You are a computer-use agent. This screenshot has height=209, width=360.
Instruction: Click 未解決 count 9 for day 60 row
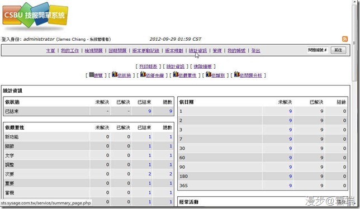point(291,158)
